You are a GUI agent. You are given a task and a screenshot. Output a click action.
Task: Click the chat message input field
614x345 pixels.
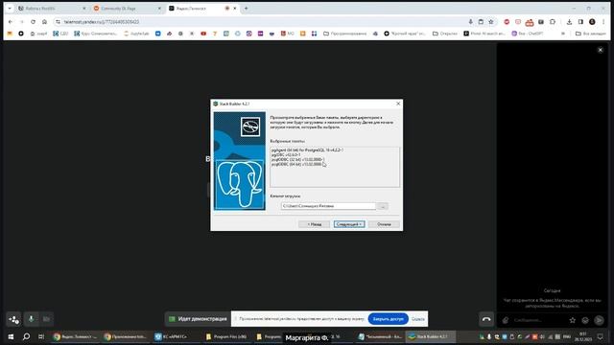pos(538,320)
